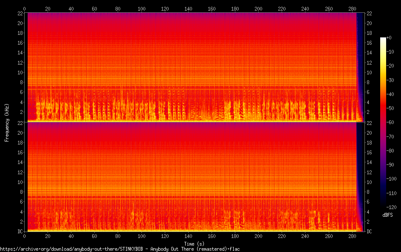
Task: Click the '-120' value on the dBFS scale
Action: click(x=392, y=207)
